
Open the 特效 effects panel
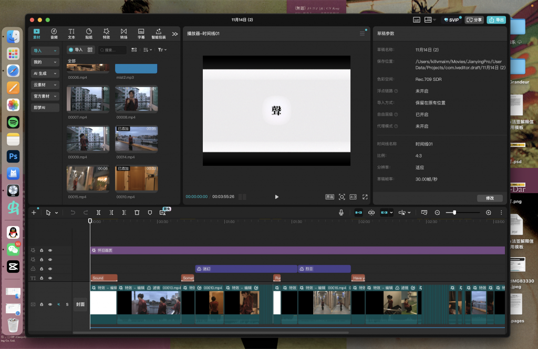click(106, 34)
